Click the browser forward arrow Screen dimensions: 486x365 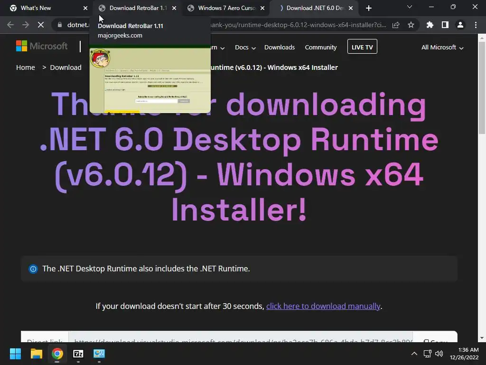(x=26, y=25)
